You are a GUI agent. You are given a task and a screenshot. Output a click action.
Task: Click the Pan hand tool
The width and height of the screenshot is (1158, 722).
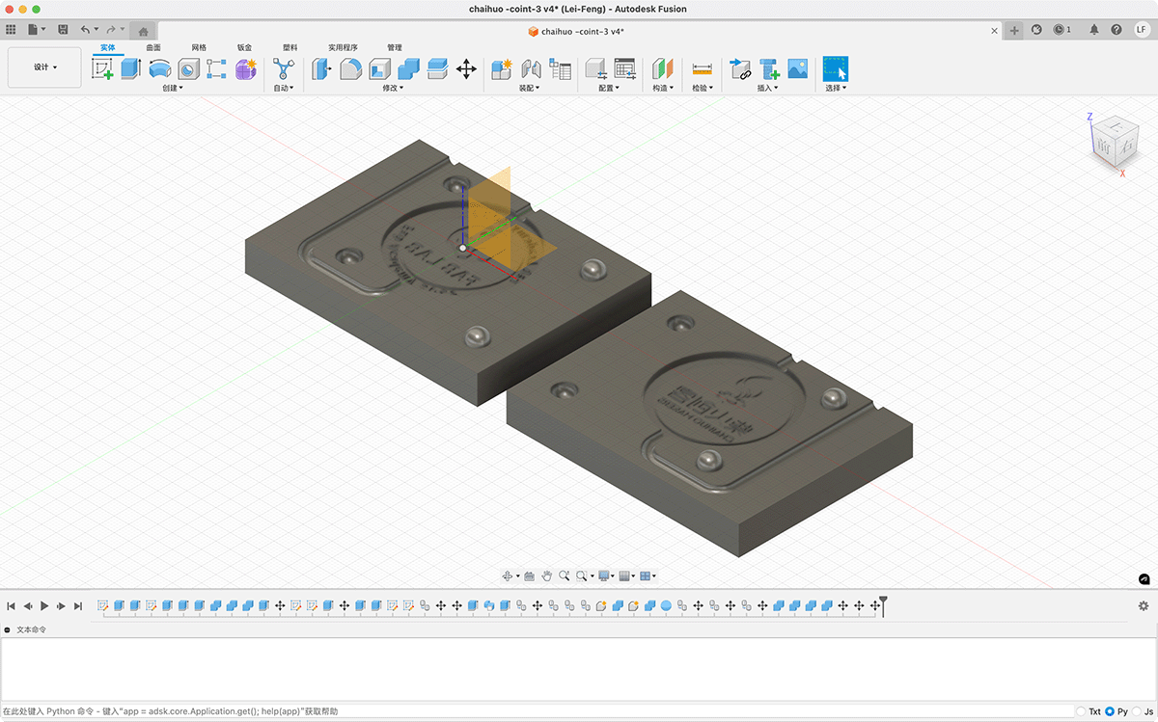point(546,575)
